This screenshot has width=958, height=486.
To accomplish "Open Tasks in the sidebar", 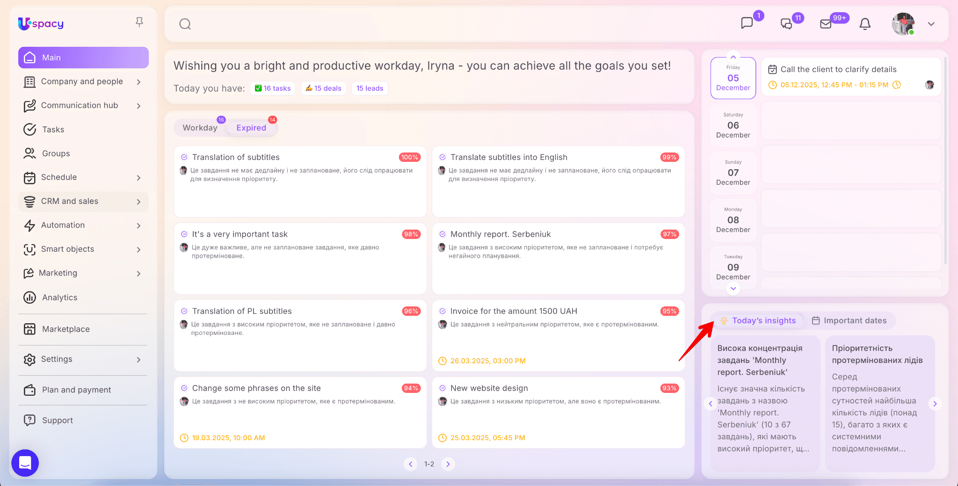I will click(x=83, y=130).
